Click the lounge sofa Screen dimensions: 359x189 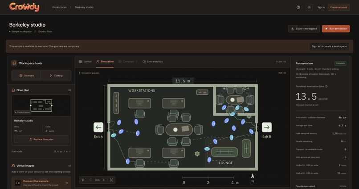[x=224, y=152]
